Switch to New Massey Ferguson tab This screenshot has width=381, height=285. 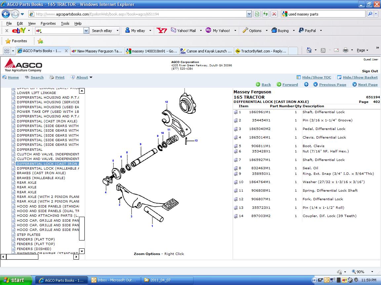97,51
